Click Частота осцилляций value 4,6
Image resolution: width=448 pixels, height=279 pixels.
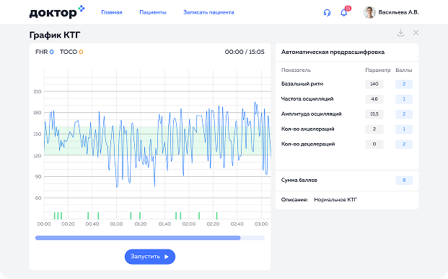374,99
